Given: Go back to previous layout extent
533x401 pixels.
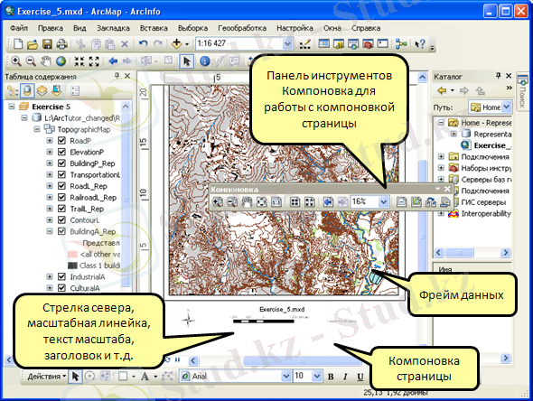Looking at the screenshot, I should [328, 202].
